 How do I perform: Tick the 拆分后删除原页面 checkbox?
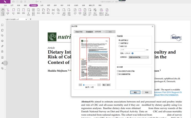[118, 74]
